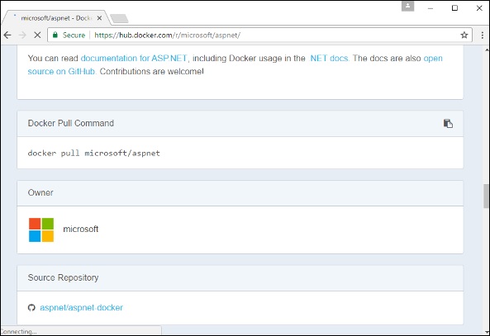
Task: Go back using the browser back arrow
Action: tap(7, 35)
